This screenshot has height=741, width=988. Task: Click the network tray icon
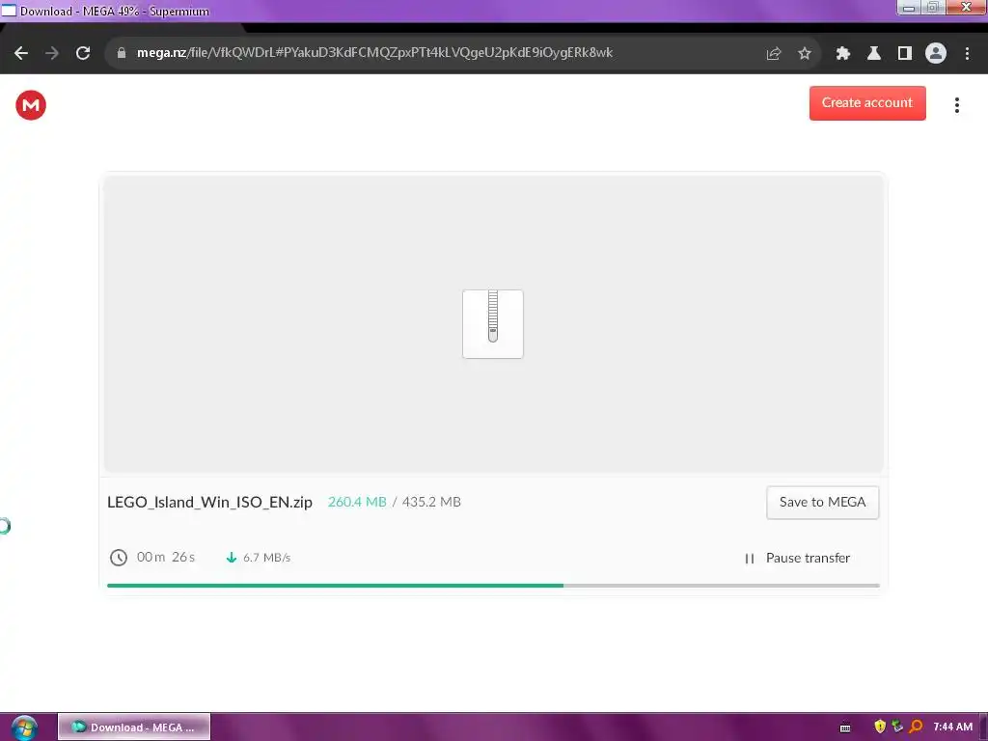pyautogui.click(x=897, y=727)
